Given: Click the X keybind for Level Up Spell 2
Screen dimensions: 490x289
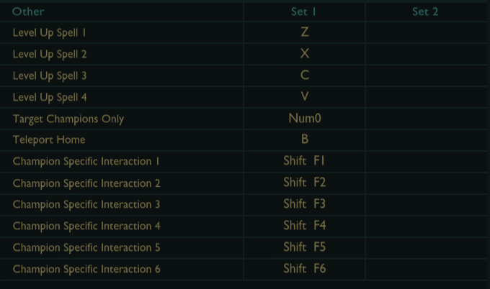Looking at the screenshot, I should [304, 54].
